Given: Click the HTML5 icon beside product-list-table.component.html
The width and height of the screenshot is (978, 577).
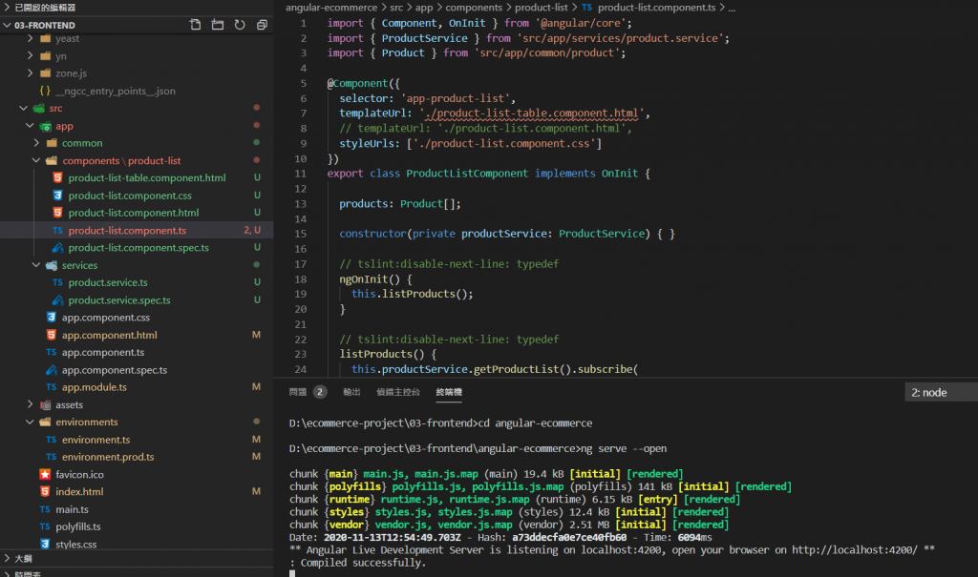Looking at the screenshot, I should pyautogui.click(x=57, y=177).
